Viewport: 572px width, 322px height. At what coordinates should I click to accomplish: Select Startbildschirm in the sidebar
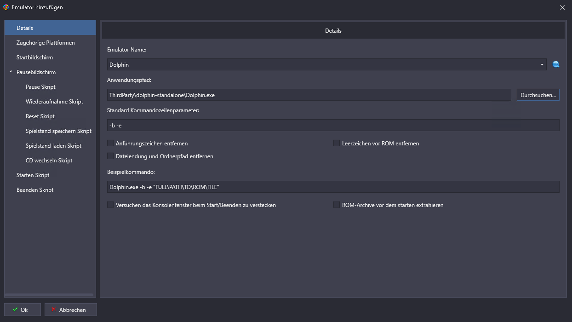pos(34,57)
